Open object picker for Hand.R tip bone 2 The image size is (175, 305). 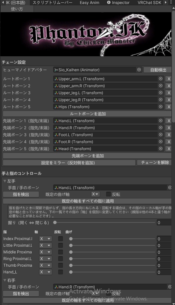point(161,128)
